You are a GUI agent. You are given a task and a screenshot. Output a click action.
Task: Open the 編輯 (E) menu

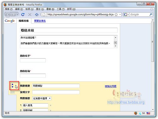(19, 9)
